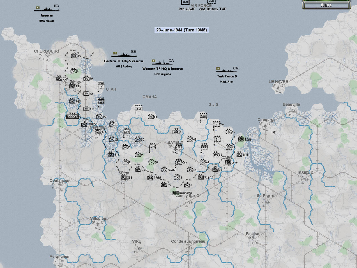Select the XIX Corps HQ flag

[x=126, y=132]
